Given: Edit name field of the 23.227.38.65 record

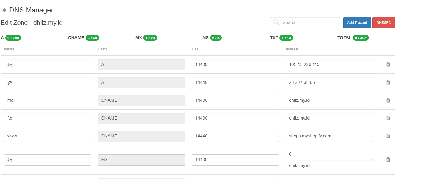Looking at the screenshot, I should click(x=48, y=82).
